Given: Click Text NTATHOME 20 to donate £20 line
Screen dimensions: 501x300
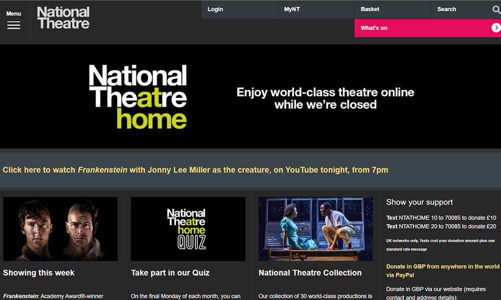Looking at the screenshot, I should pyautogui.click(x=441, y=226).
